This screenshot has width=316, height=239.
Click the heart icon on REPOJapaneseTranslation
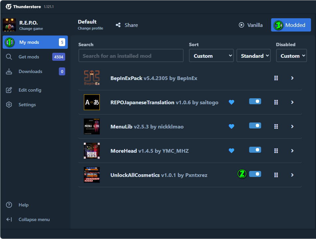click(x=232, y=102)
